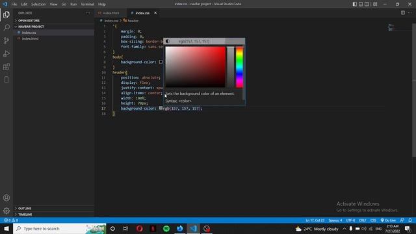Image resolution: width=416 pixels, height=234 pixels.
Task: Open the Source Control view
Action: point(6,40)
